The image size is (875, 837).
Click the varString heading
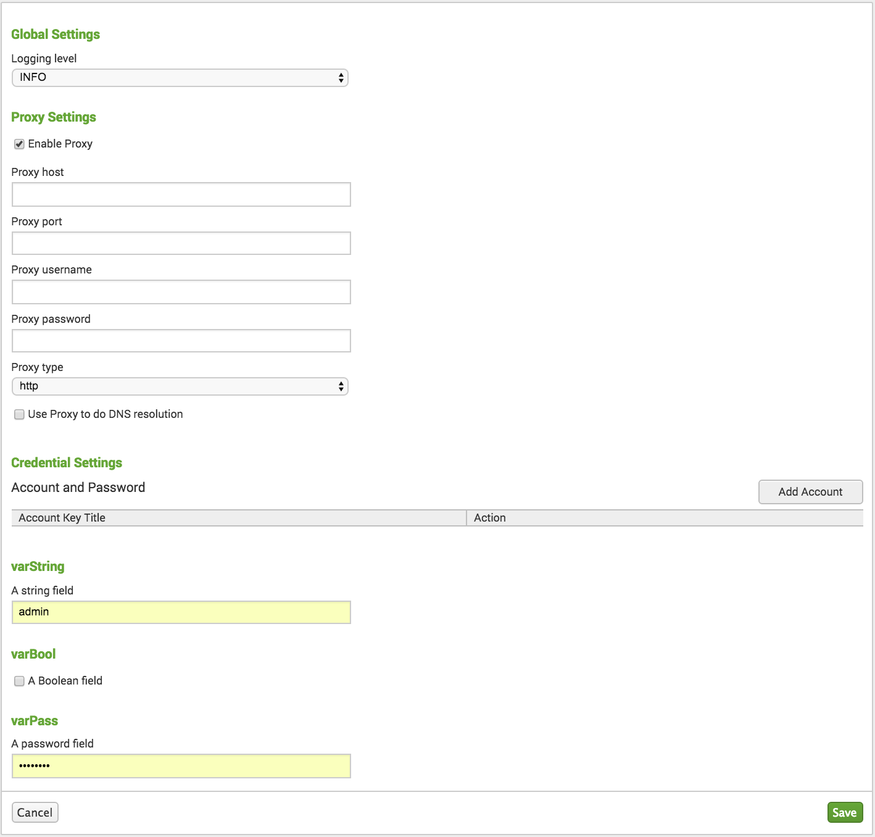[x=38, y=567]
